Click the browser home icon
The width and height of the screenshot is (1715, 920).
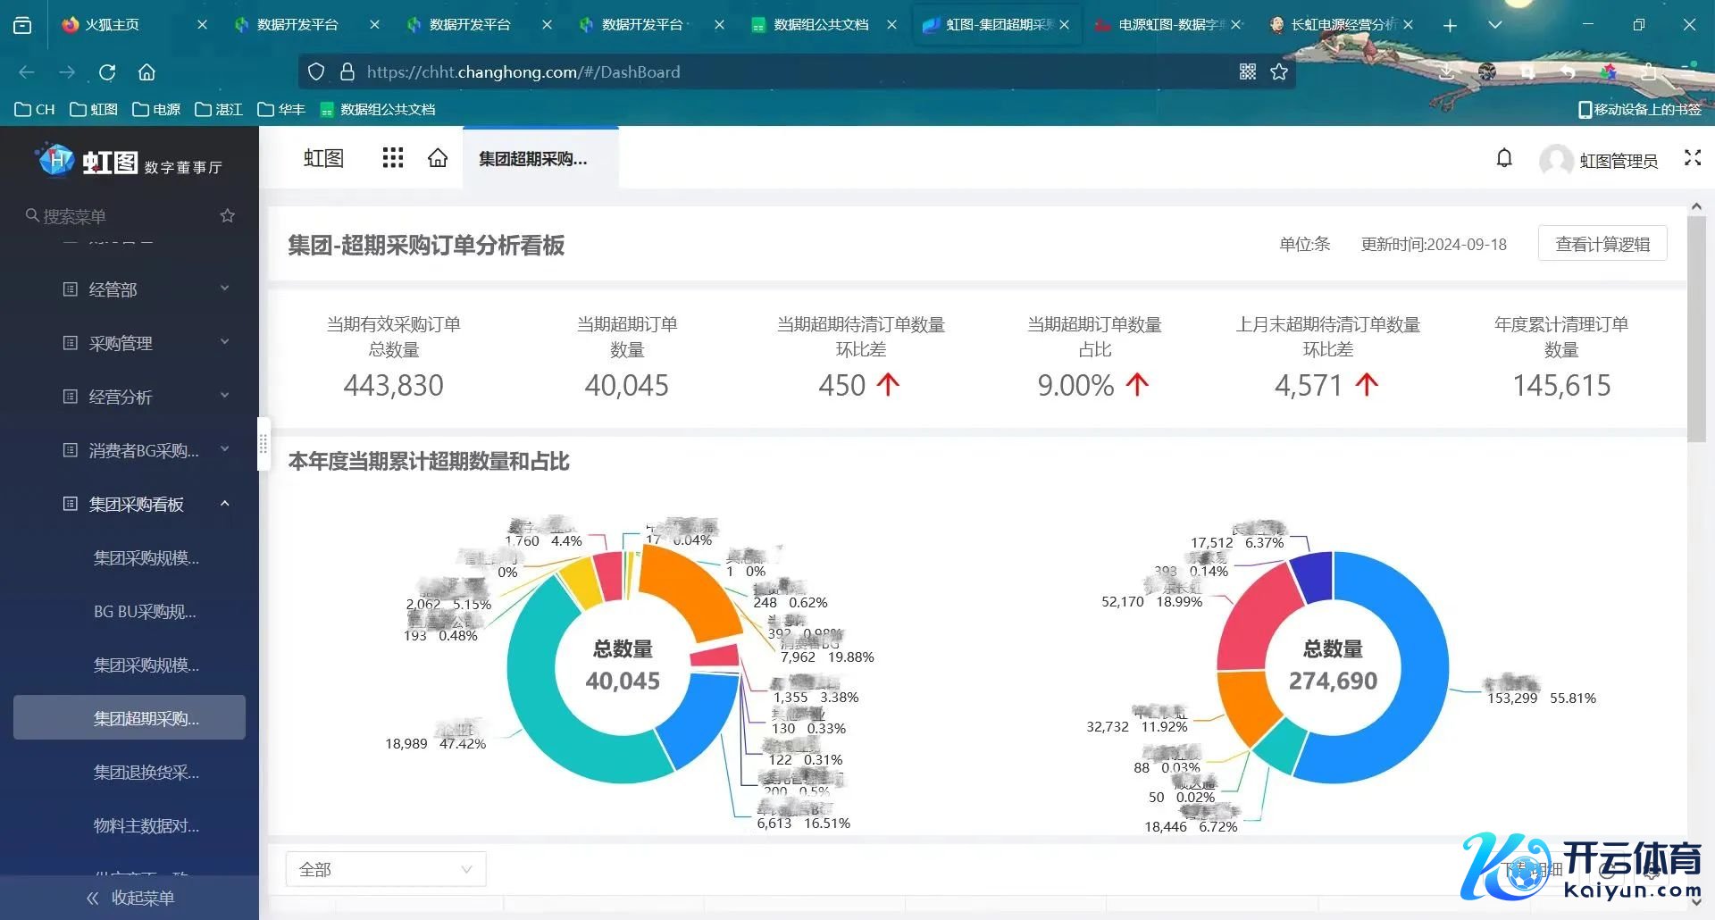(x=146, y=71)
